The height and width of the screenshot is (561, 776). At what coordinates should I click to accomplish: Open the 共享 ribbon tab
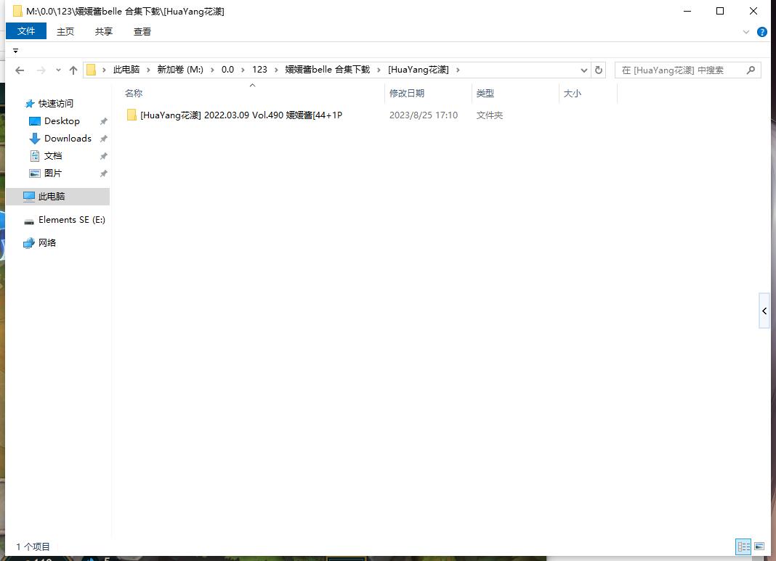pyautogui.click(x=103, y=32)
